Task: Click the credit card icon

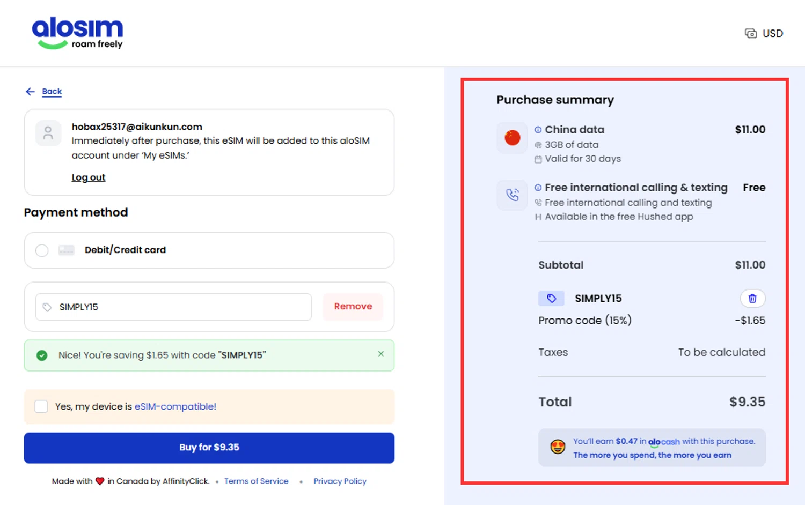Action: coord(67,250)
